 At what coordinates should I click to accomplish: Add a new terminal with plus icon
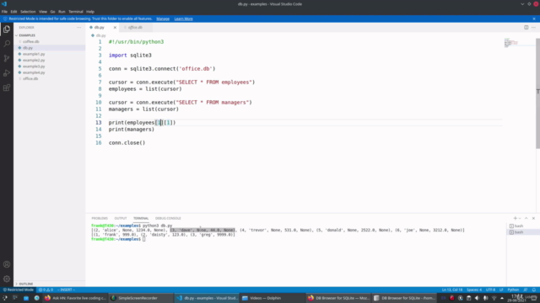(x=515, y=218)
